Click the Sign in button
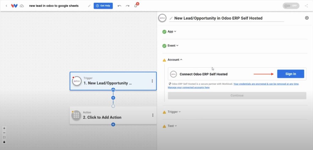The image size is (313, 150). pyautogui.click(x=291, y=74)
